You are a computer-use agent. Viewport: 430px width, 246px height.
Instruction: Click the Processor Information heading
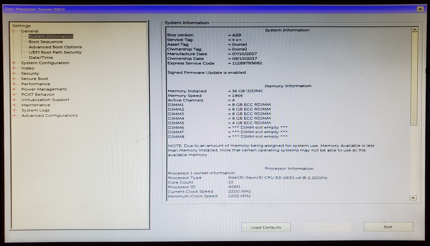coord(289,169)
